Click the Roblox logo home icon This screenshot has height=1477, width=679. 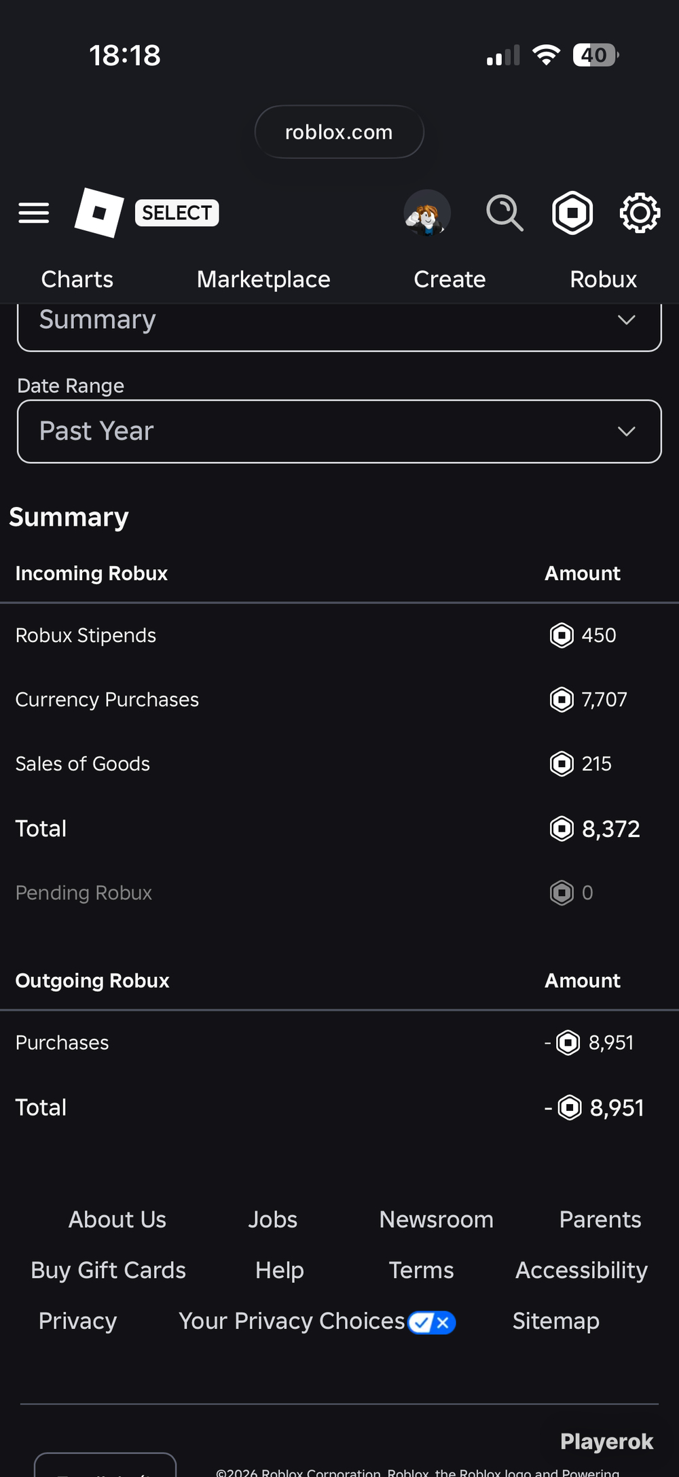pyautogui.click(x=99, y=213)
